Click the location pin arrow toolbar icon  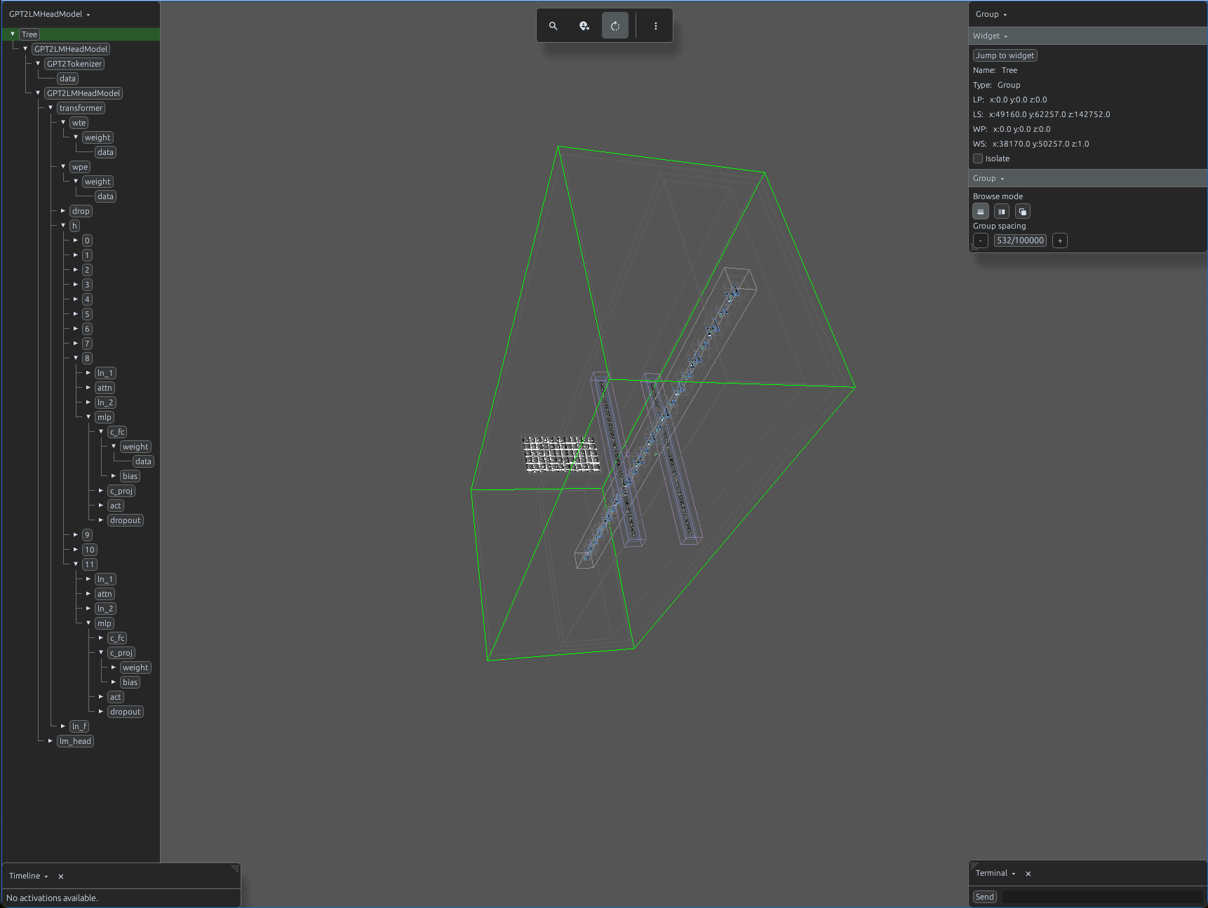click(x=584, y=26)
